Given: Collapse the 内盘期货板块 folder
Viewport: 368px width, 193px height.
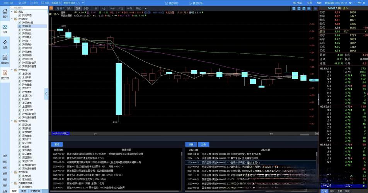Looking at the screenshot, I should [x=12, y=183].
